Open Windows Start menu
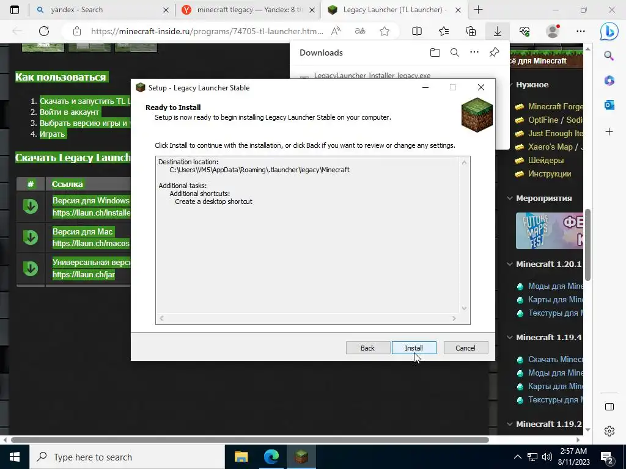This screenshot has height=469, width=626. click(15, 457)
